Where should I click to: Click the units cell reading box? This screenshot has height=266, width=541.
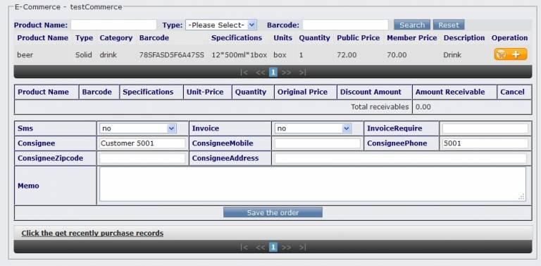click(x=280, y=54)
